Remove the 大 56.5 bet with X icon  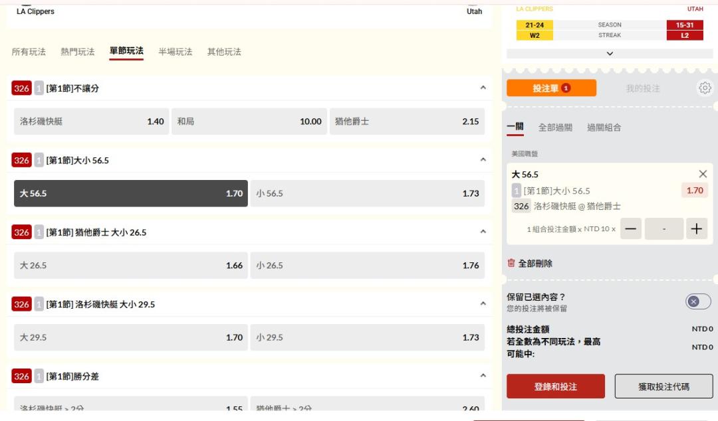coord(703,174)
